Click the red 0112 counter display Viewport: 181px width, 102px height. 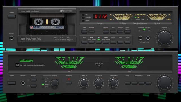point(100,16)
